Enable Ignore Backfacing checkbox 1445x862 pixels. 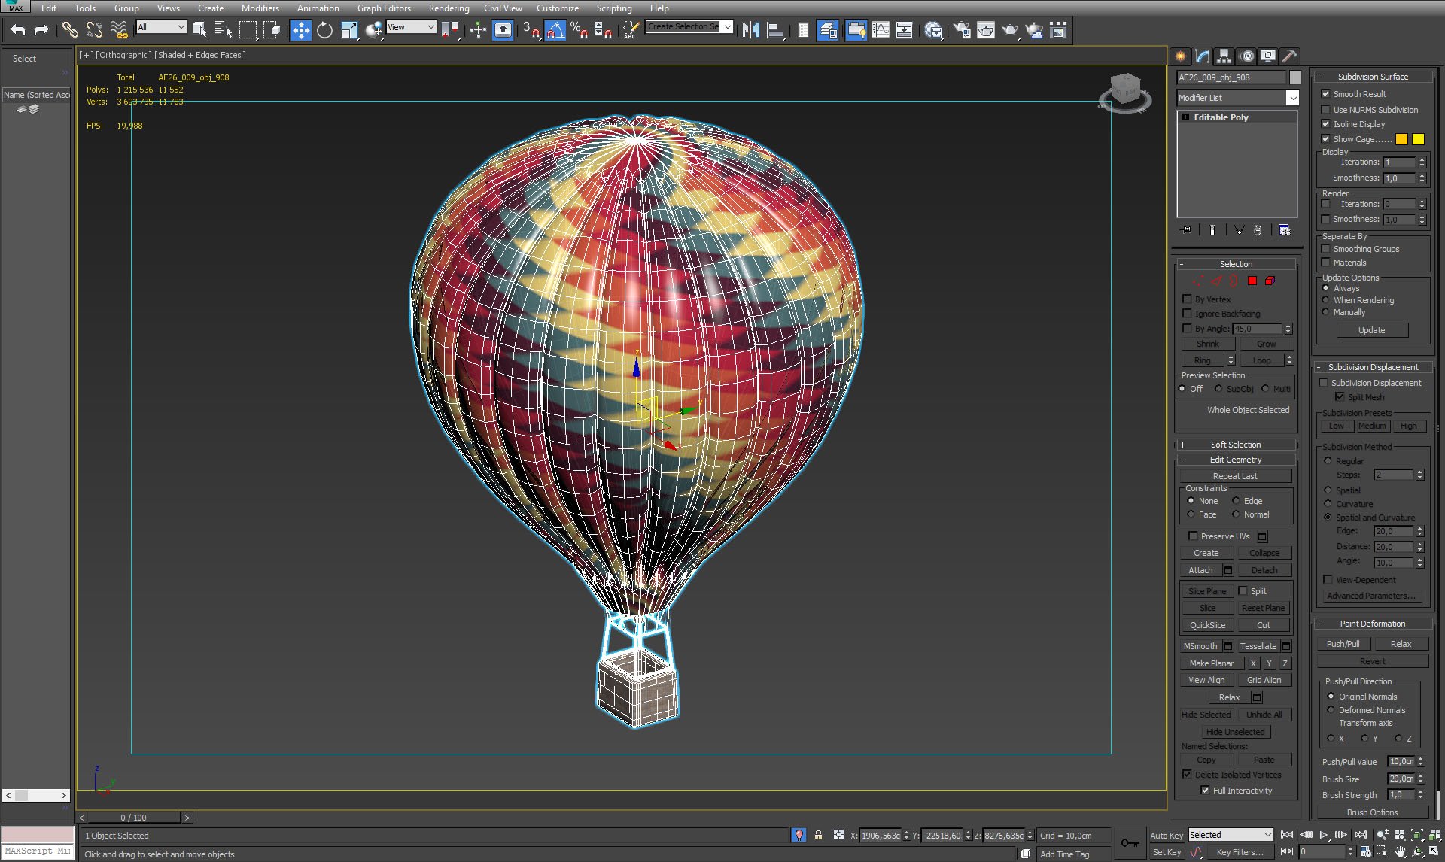click(x=1188, y=314)
